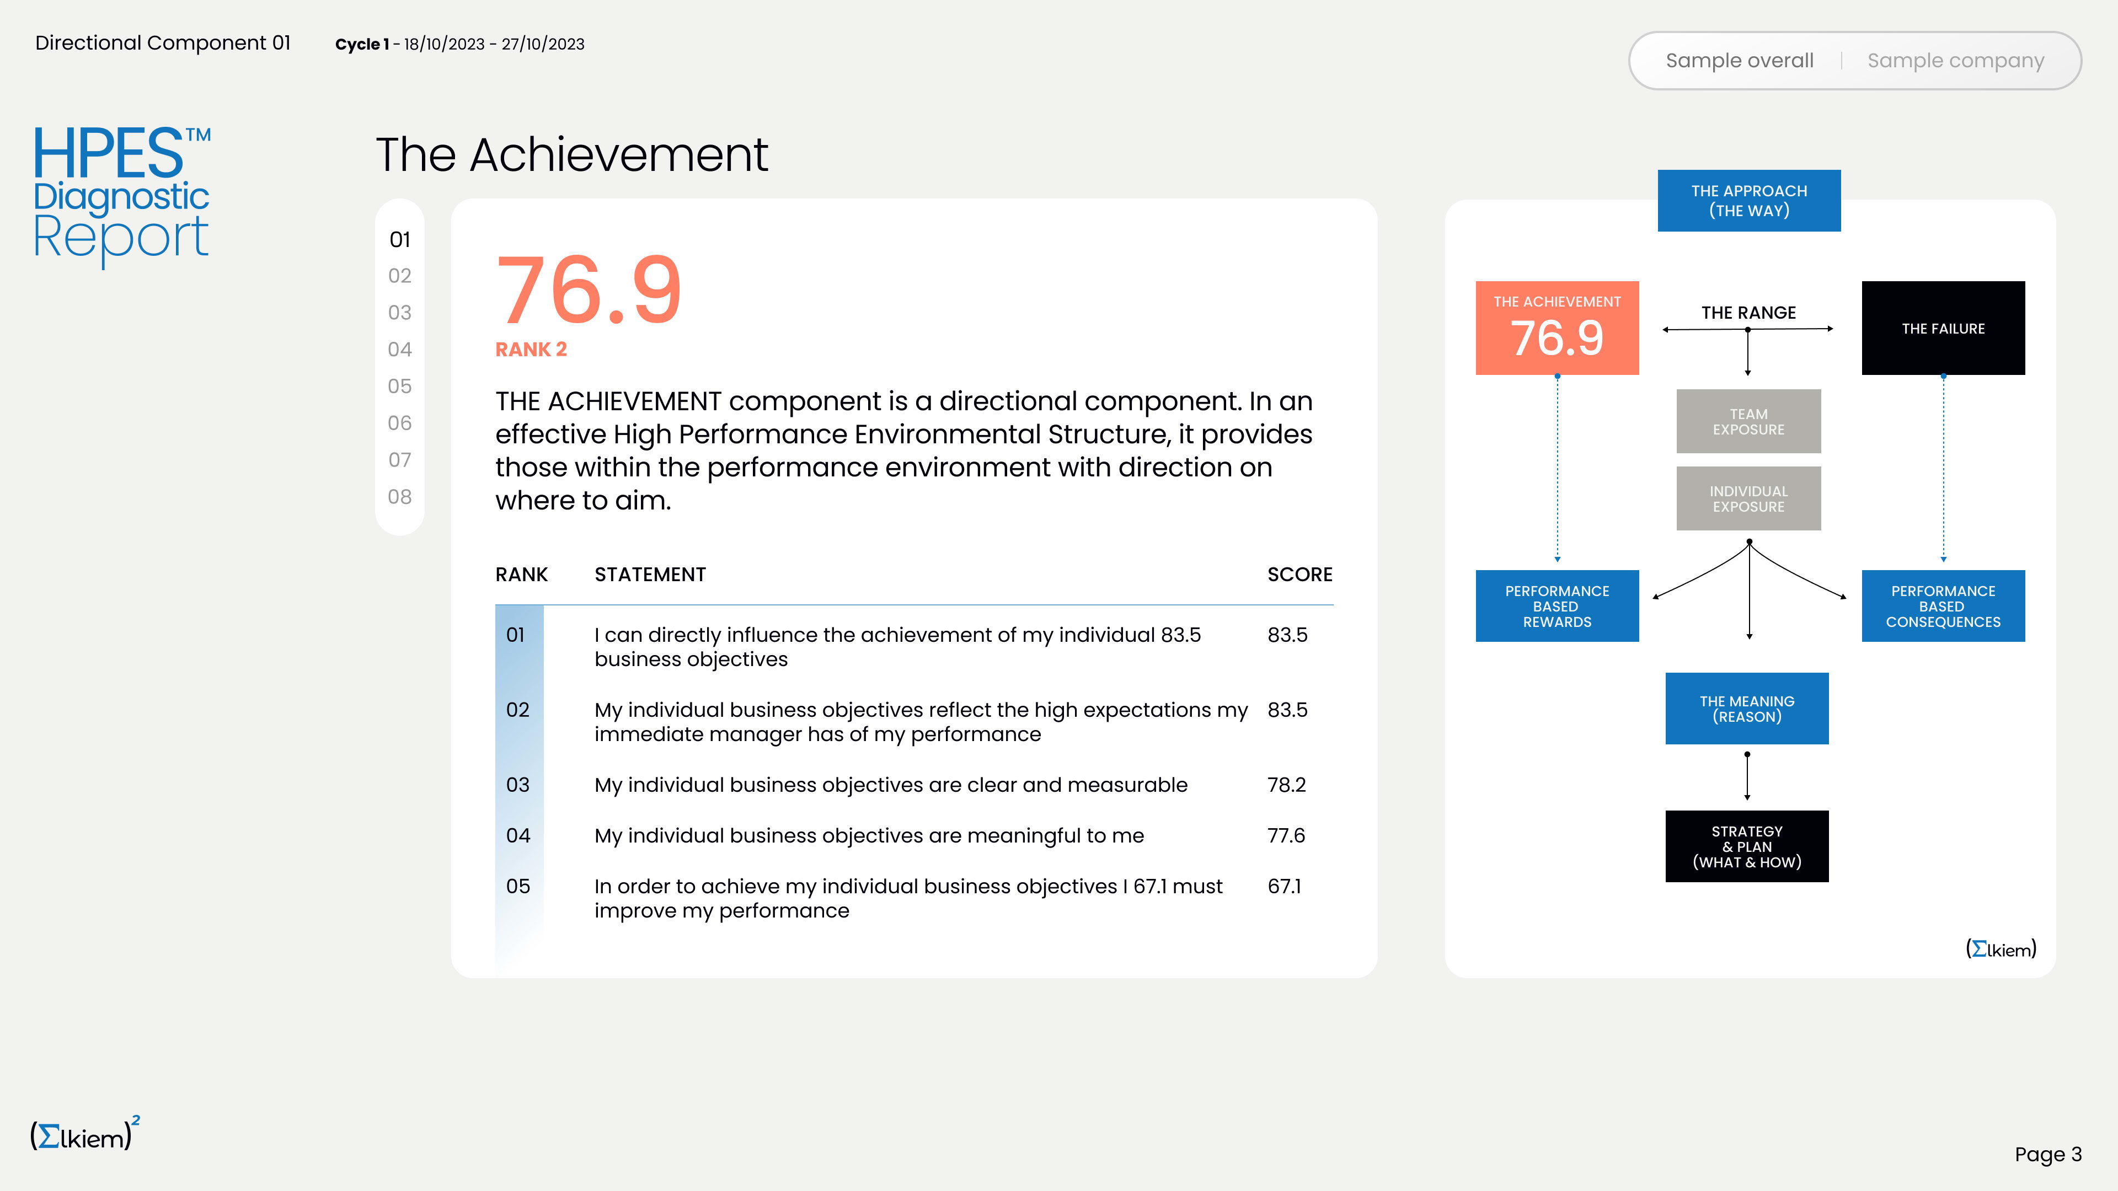Click the Elkiem logo in the diagram card

[x=2001, y=948]
